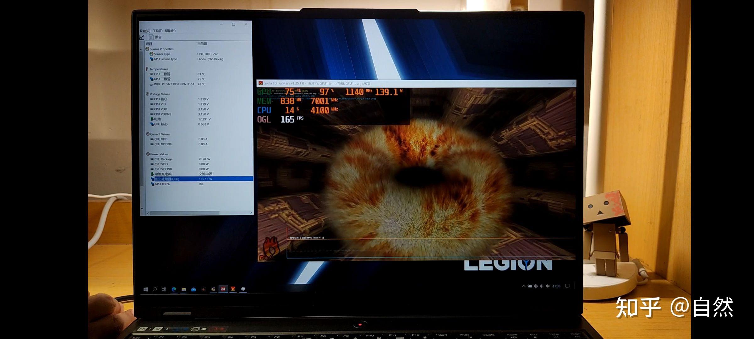Open the 工具(T) menu in AIDA64
This screenshot has height=339, width=754.
pyautogui.click(x=157, y=31)
